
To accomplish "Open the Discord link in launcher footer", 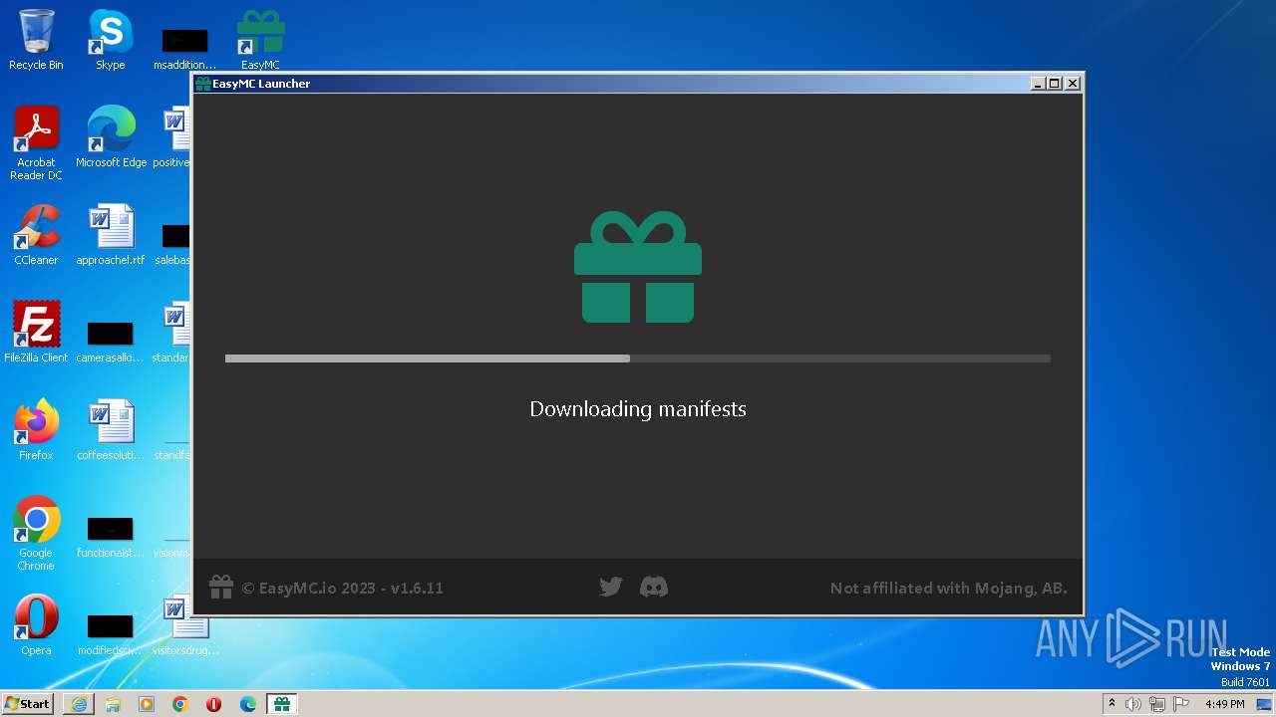I will pos(654,588).
